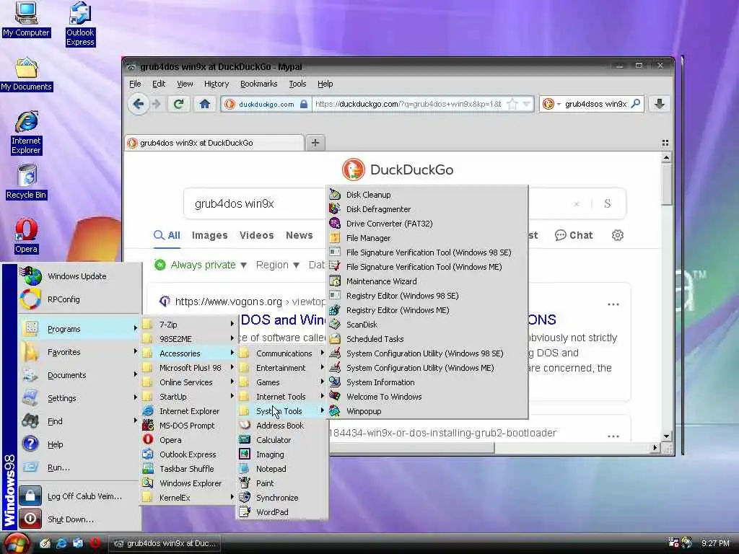Expand the 7-Zip programs submenu
This screenshot has height=554, width=739.
coord(188,325)
